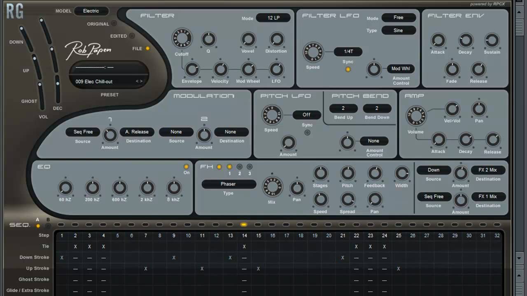Click the Bend Down value 2
The width and height of the screenshot is (527, 296).
(x=377, y=109)
